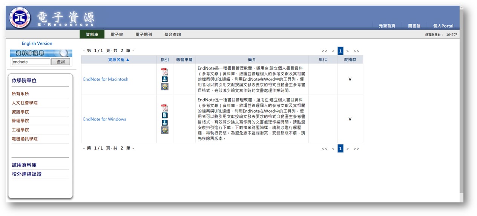Open 試用資料庫 in the sidebar

click(x=24, y=165)
